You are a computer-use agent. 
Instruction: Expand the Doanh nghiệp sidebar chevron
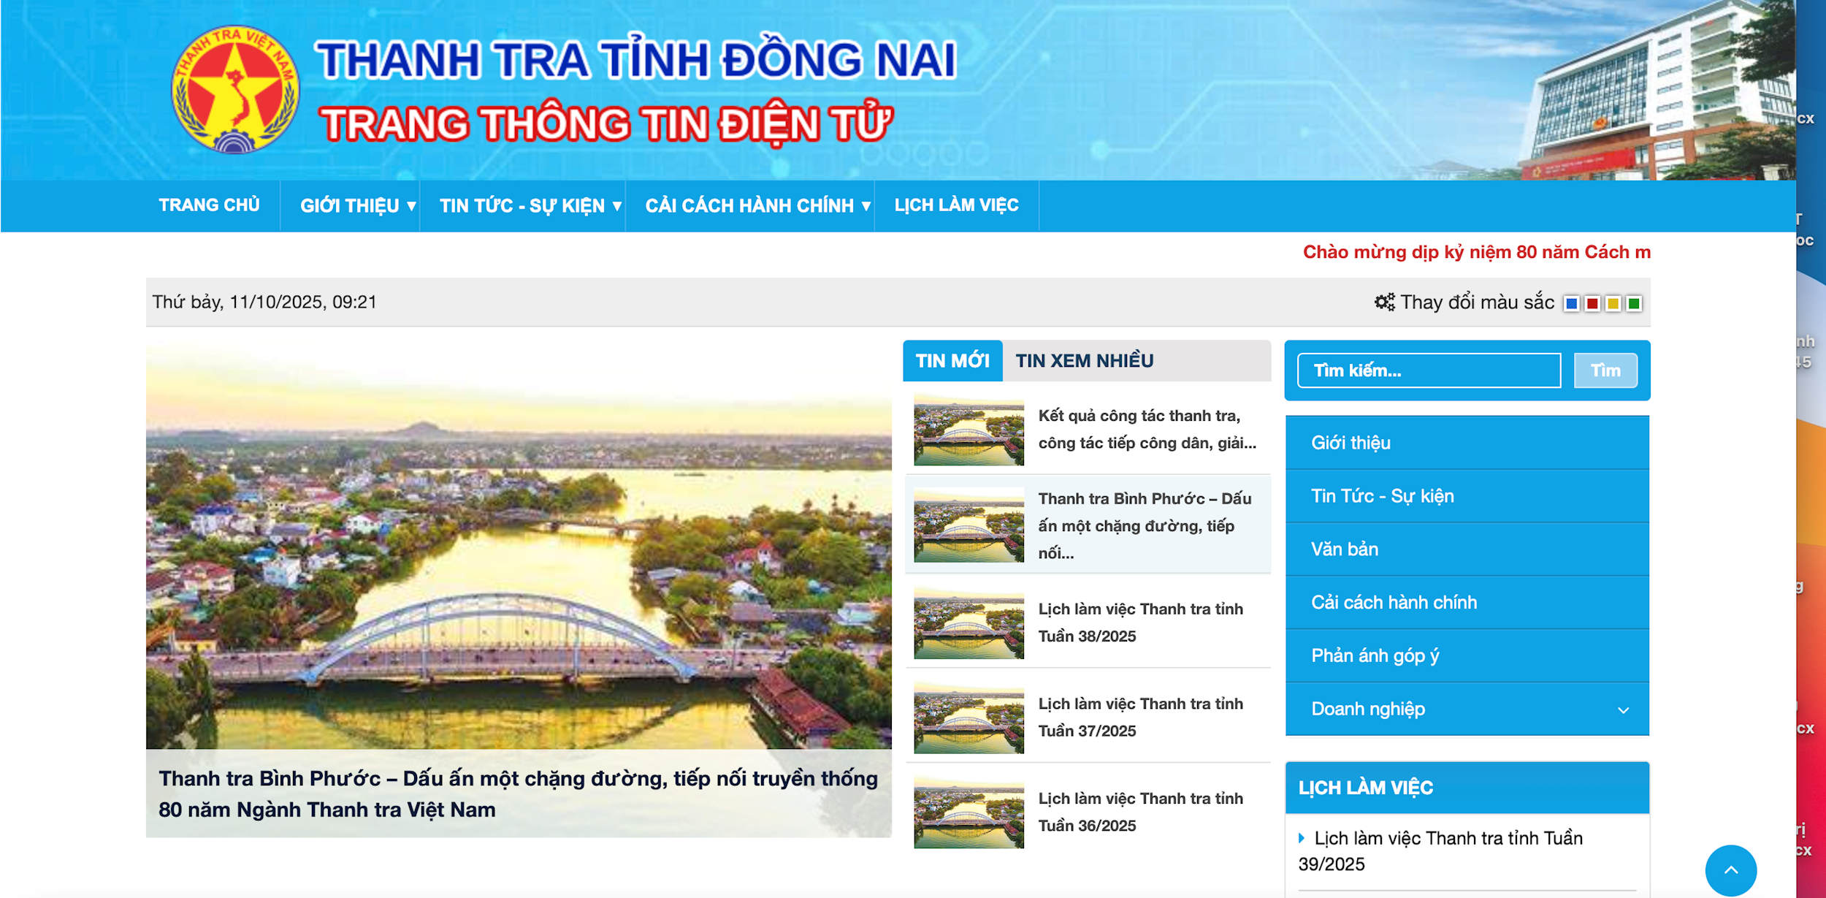point(1623,710)
